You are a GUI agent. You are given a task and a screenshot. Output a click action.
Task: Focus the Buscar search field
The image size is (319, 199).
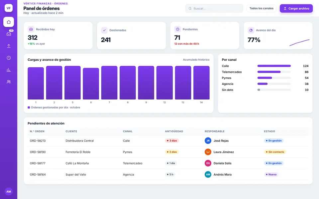[x=214, y=8]
